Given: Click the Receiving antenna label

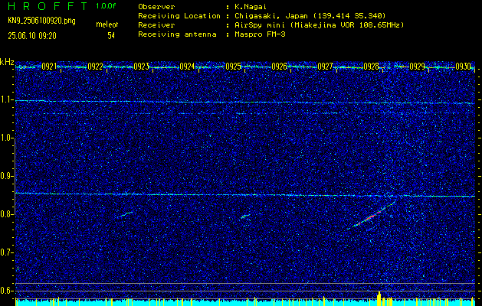Looking at the screenshot, I should [x=177, y=34].
